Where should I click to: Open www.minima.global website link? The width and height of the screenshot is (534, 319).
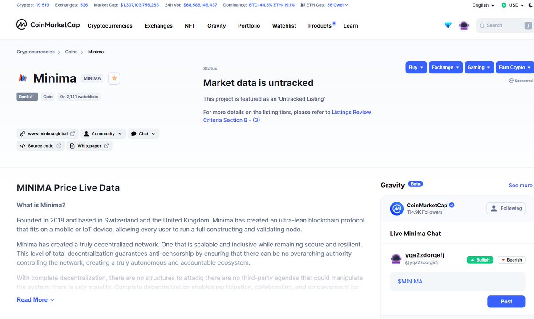(x=48, y=134)
